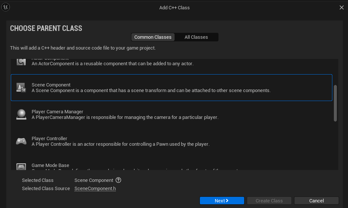Open the SceneComponent.h source link

tap(95, 189)
